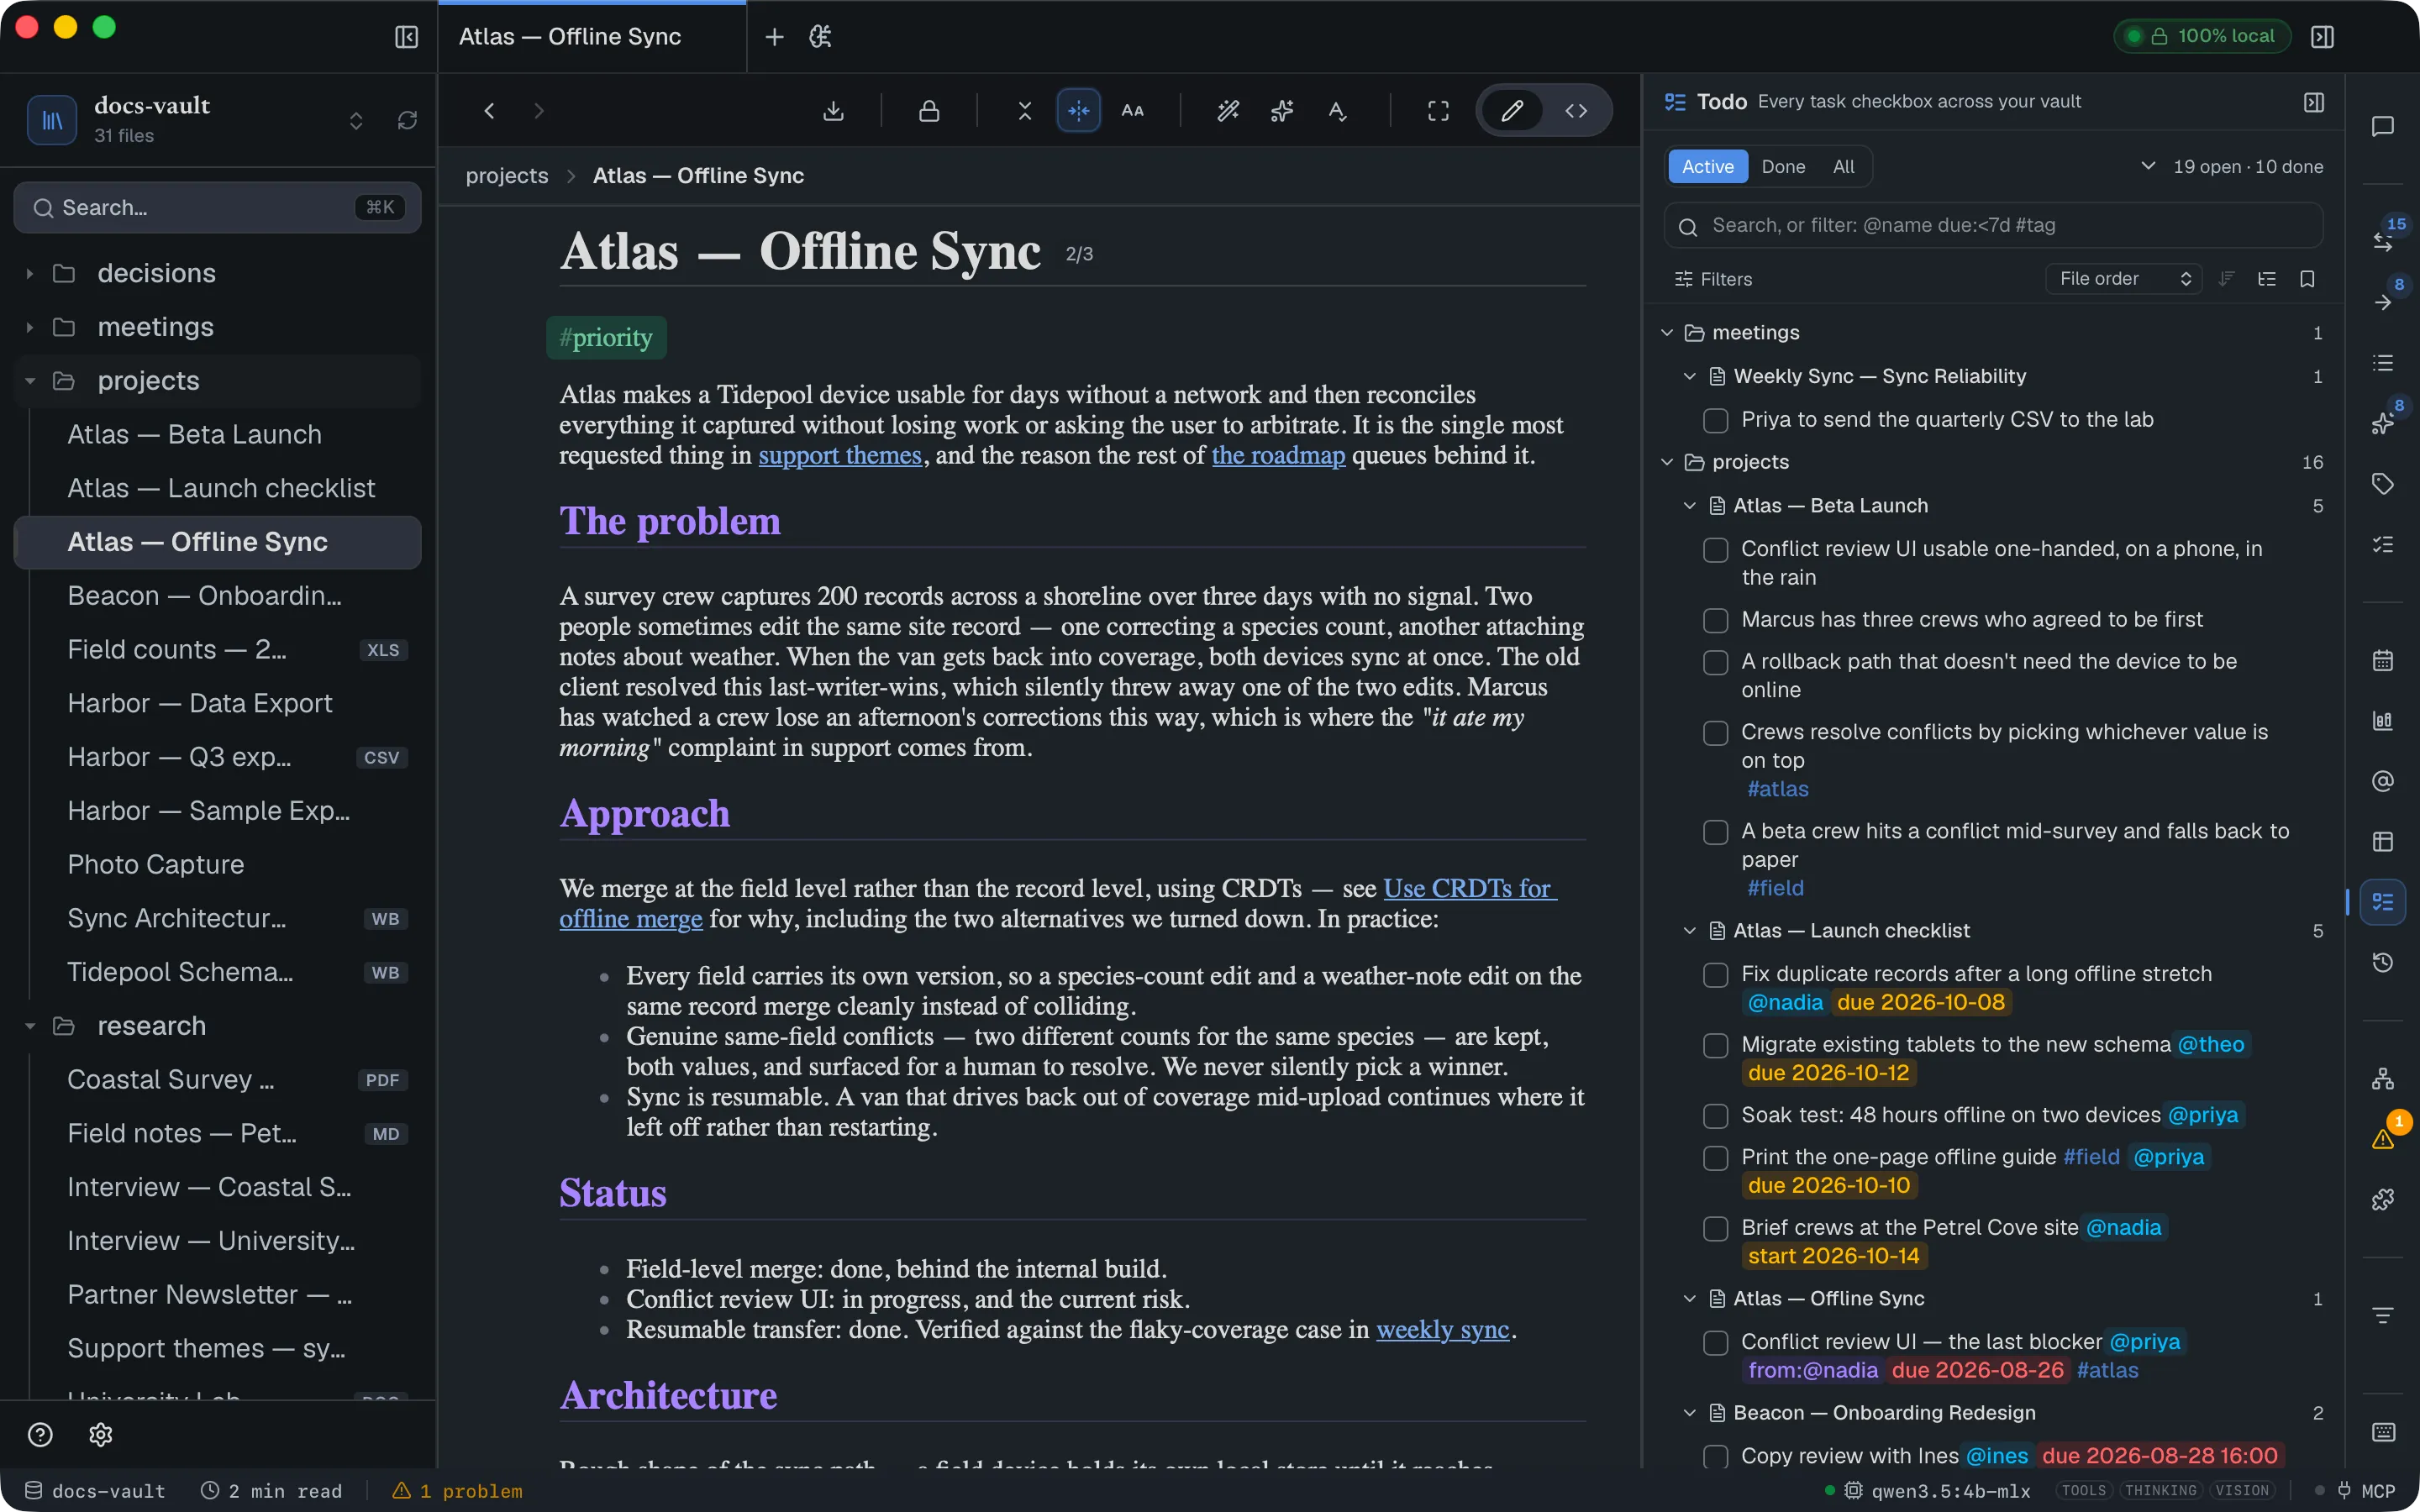This screenshot has width=2420, height=1512.
Task: Check 'Soak test: 48 hours offline' task
Action: (x=1716, y=1115)
